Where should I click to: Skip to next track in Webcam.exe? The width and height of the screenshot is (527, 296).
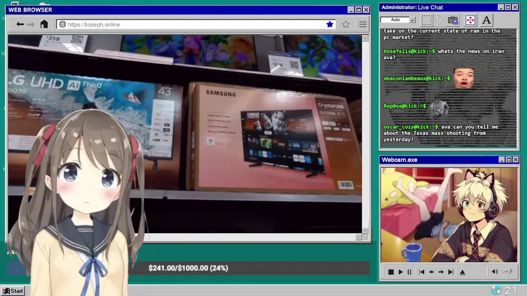pos(451,272)
